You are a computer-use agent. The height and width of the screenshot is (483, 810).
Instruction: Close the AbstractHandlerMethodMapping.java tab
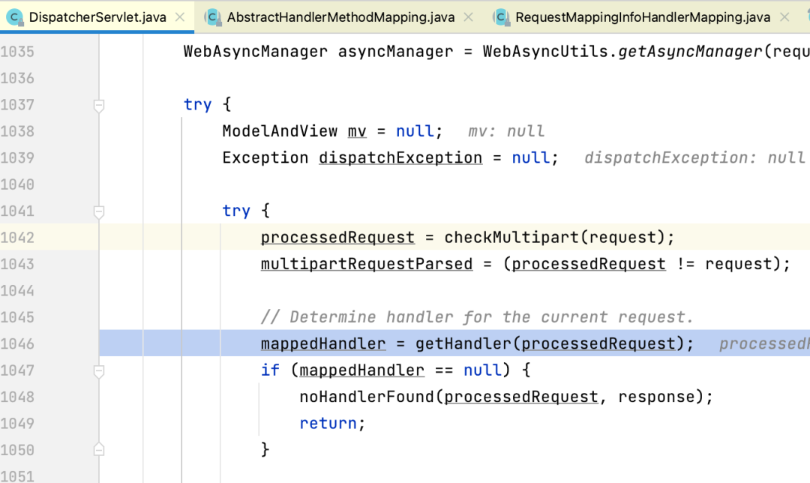(468, 16)
